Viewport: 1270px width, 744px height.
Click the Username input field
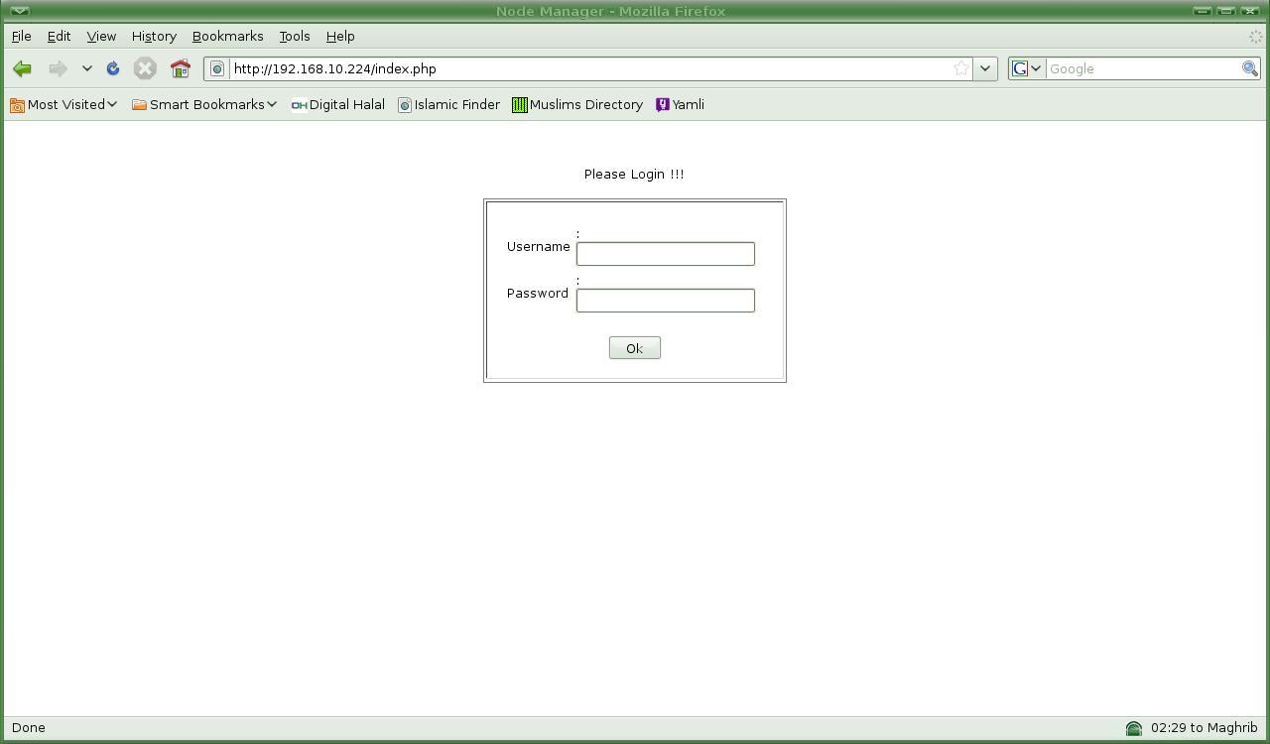tap(666, 254)
